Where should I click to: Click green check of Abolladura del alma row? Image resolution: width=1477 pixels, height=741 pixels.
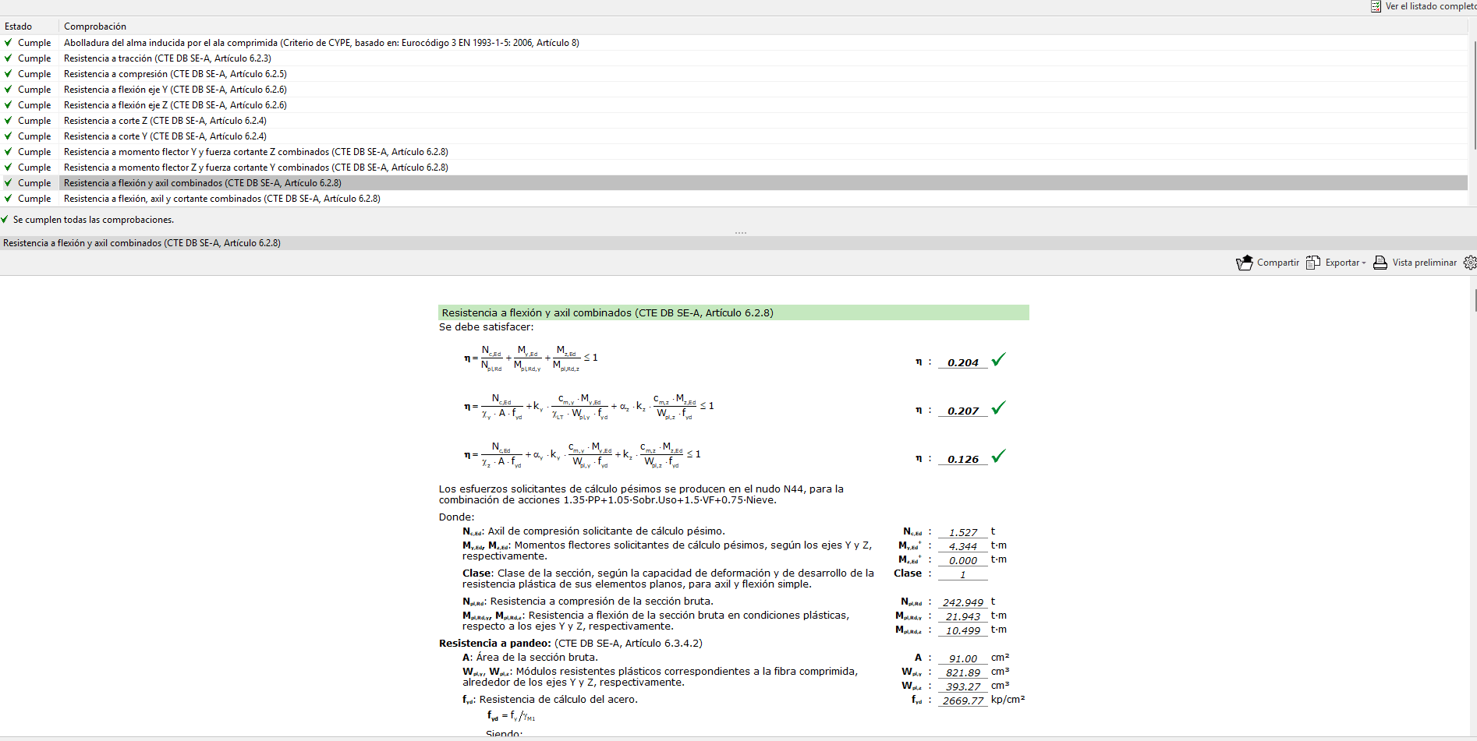tap(9, 43)
